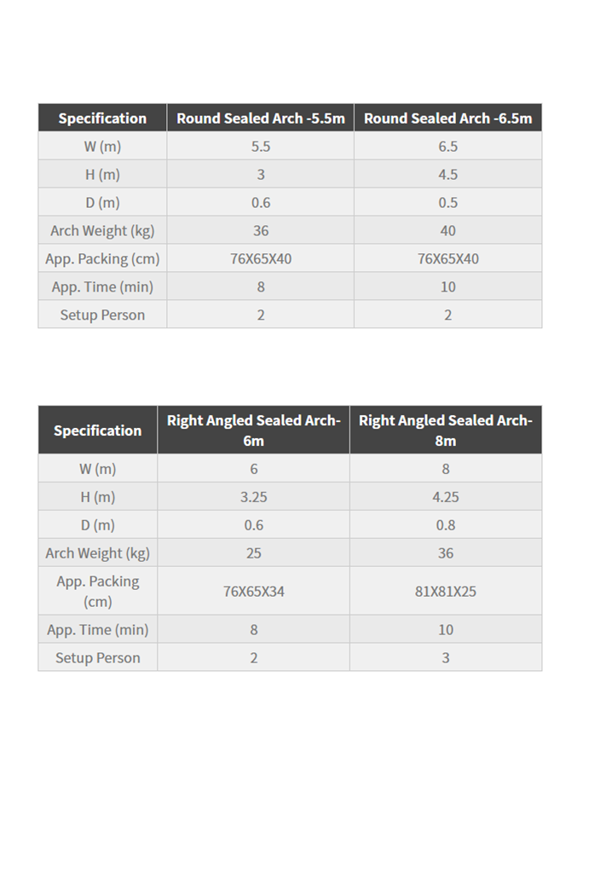Click the Setup Person value 3

(x=445, y=658)
